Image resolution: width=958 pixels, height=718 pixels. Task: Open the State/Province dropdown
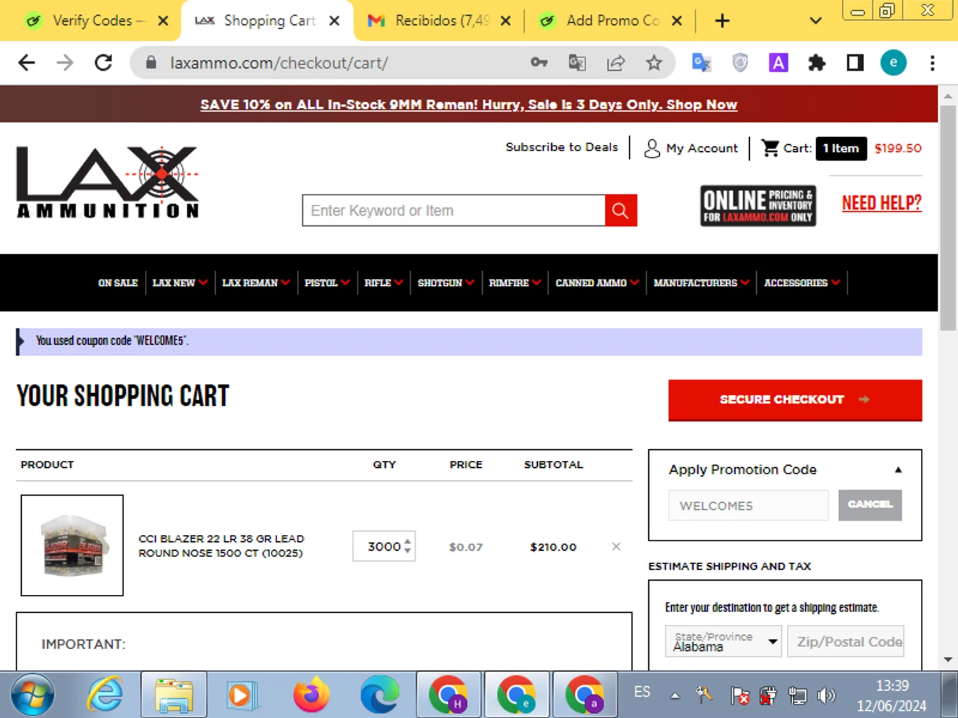[x=723, y=641]
